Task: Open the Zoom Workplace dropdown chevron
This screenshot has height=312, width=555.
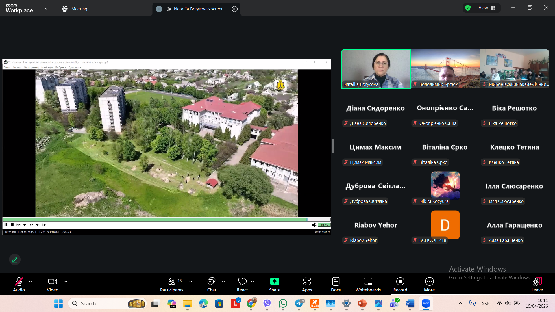Action: pyautogui.click(x=46, y=9)
